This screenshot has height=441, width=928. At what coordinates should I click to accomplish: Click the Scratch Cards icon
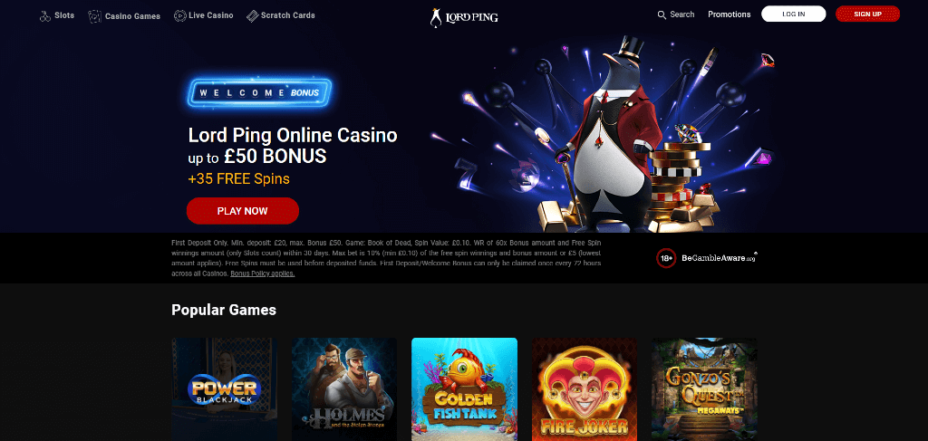tap(253, 15)
